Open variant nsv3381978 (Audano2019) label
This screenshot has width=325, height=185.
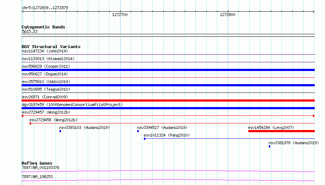pyautogui.click(x=294, y=143)
